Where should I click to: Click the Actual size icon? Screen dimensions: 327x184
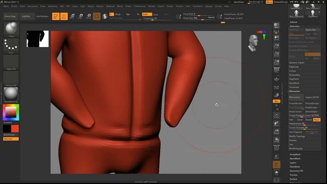pos(276,54)
